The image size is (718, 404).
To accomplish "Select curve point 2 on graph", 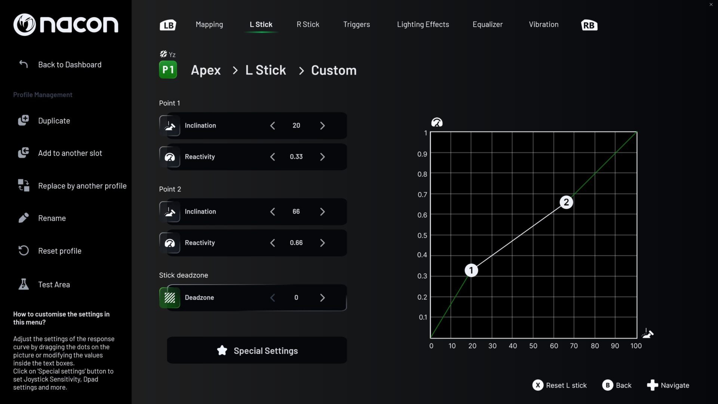I will [566, 202].
